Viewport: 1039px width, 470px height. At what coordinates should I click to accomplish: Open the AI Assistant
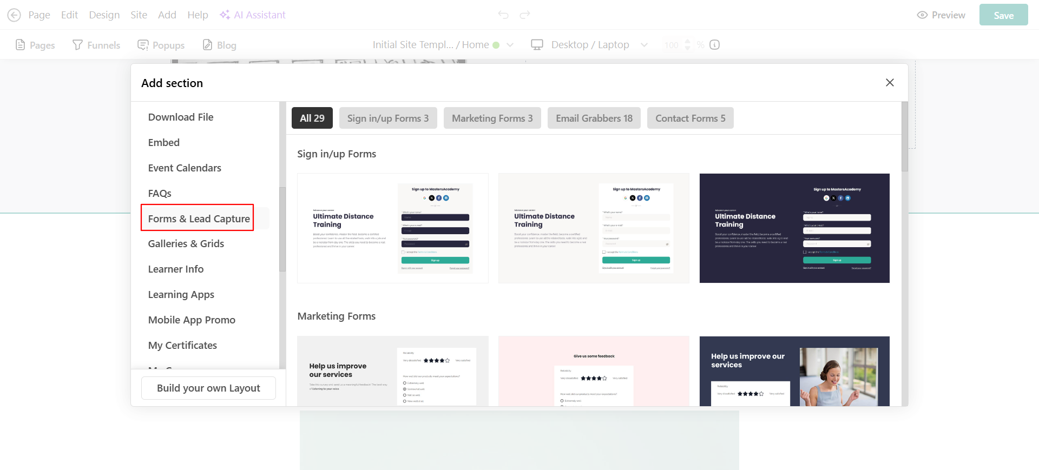point(252,15)
